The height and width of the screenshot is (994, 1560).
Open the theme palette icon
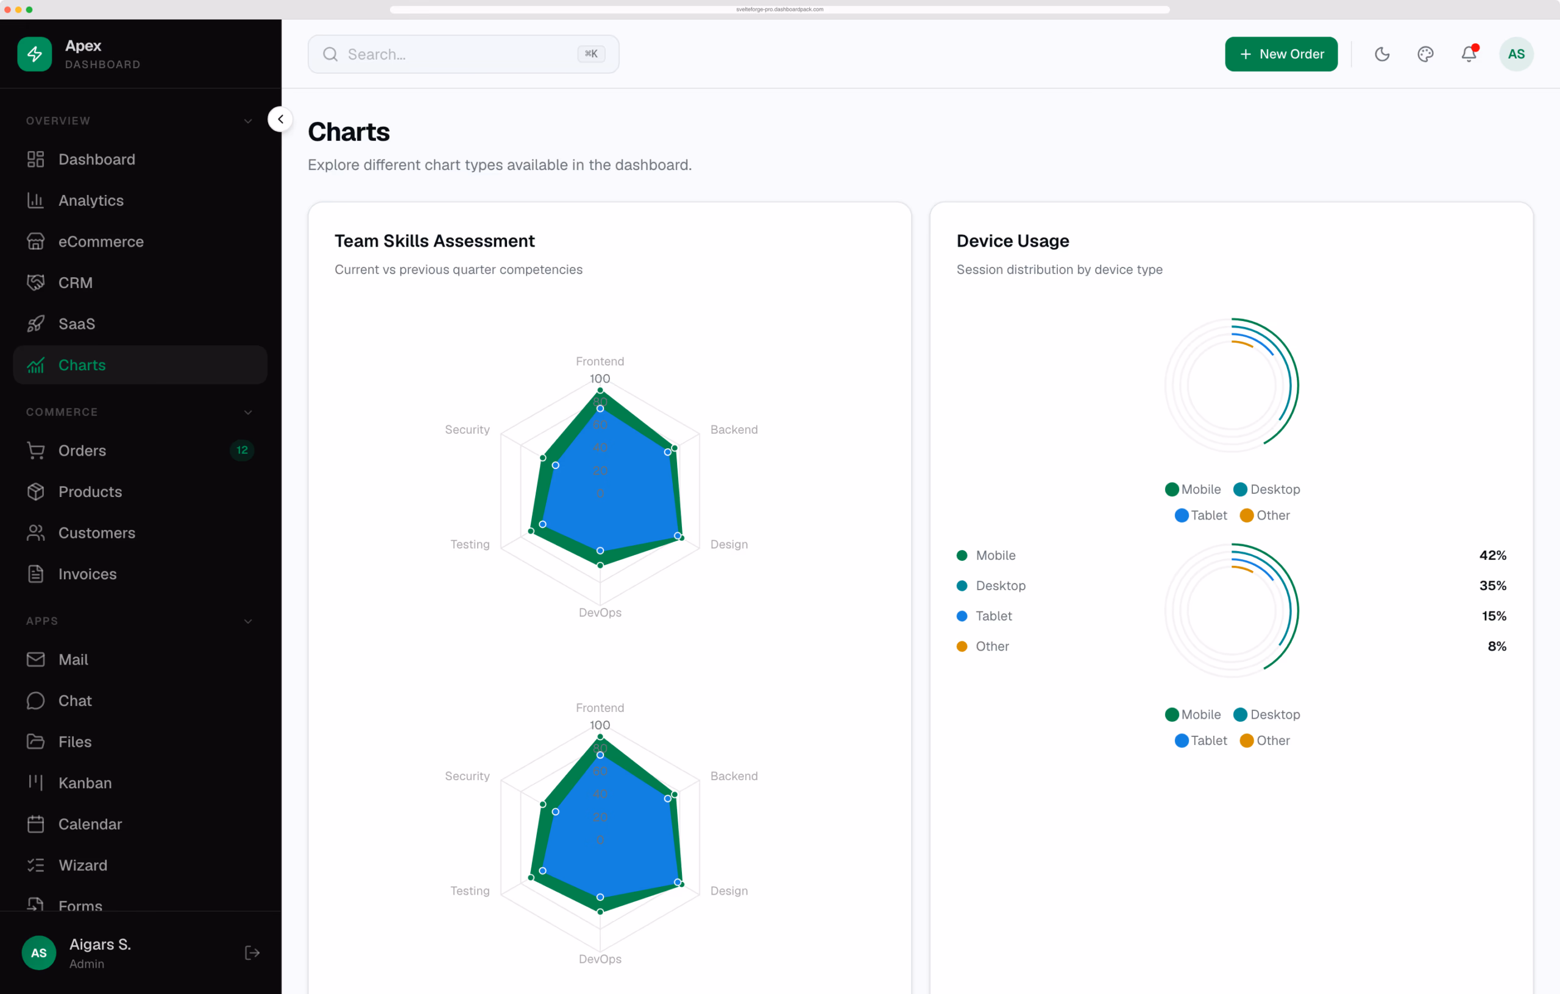(x=1425, y=54)
